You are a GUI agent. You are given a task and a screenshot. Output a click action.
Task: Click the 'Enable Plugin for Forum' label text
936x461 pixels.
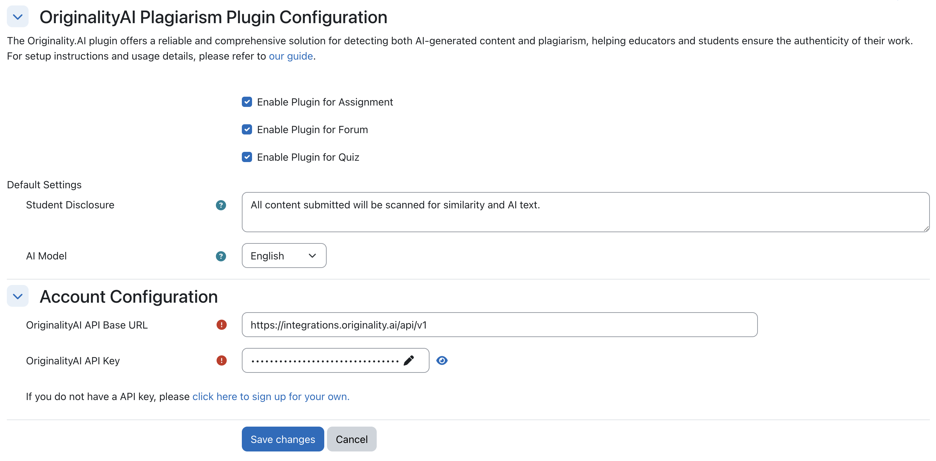click(312, 130)
